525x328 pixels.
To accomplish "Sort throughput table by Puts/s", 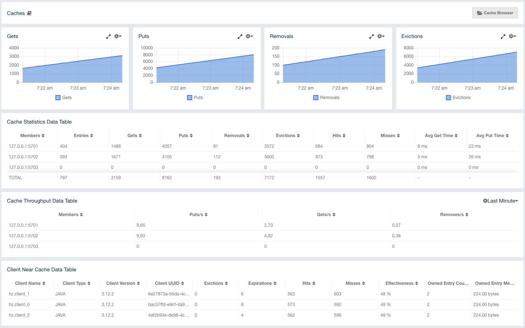I will (x=198, y=215).
